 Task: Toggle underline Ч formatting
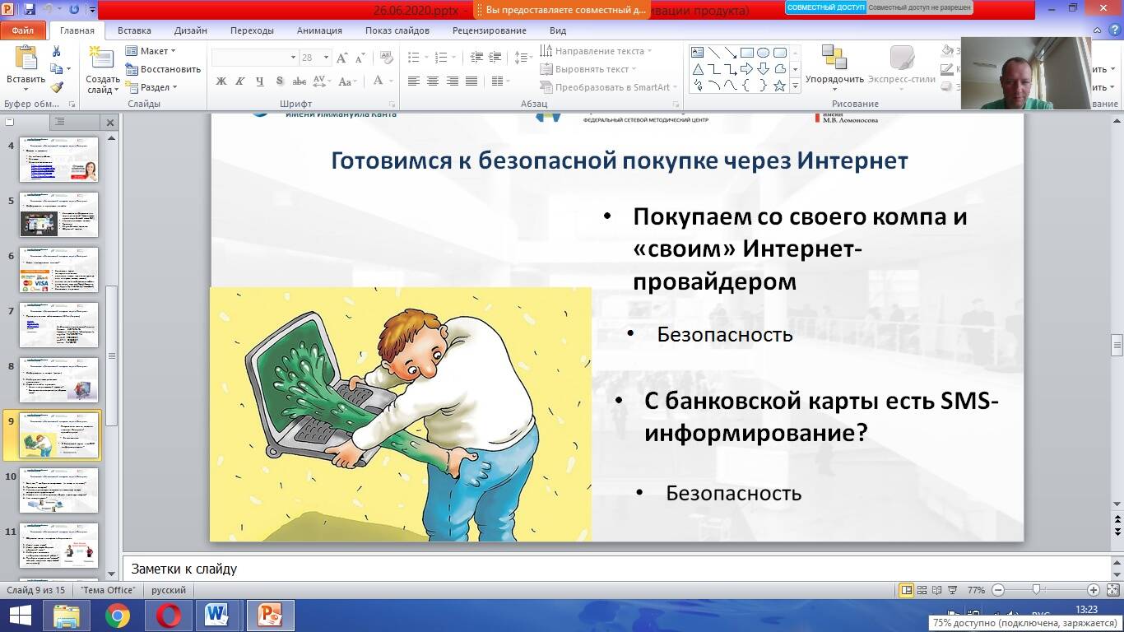click(260, 81)
